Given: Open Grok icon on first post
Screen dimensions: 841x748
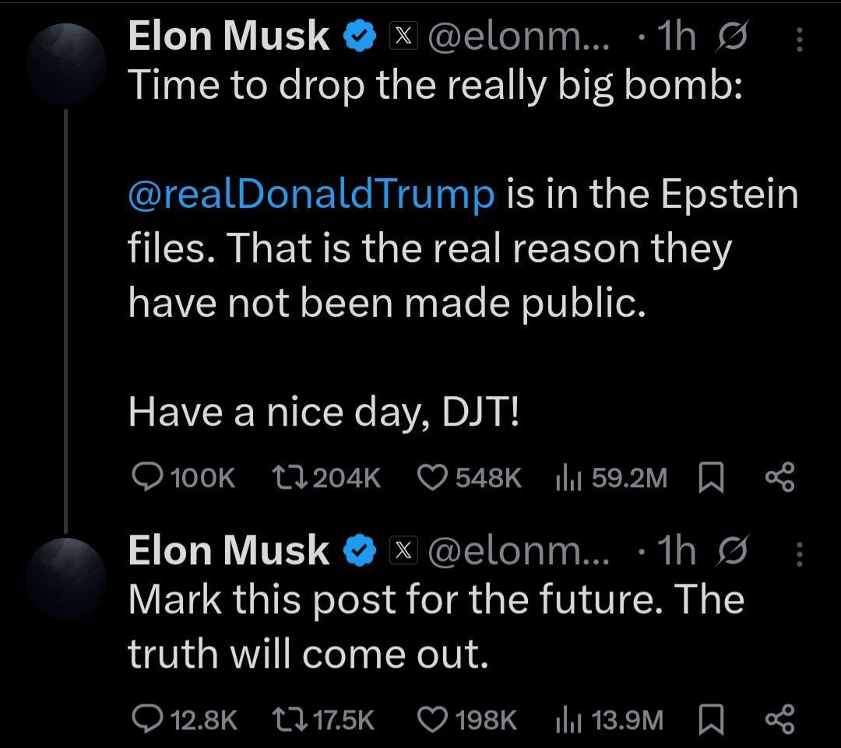Looking at the screenshot, I should [x=732, y=37].
